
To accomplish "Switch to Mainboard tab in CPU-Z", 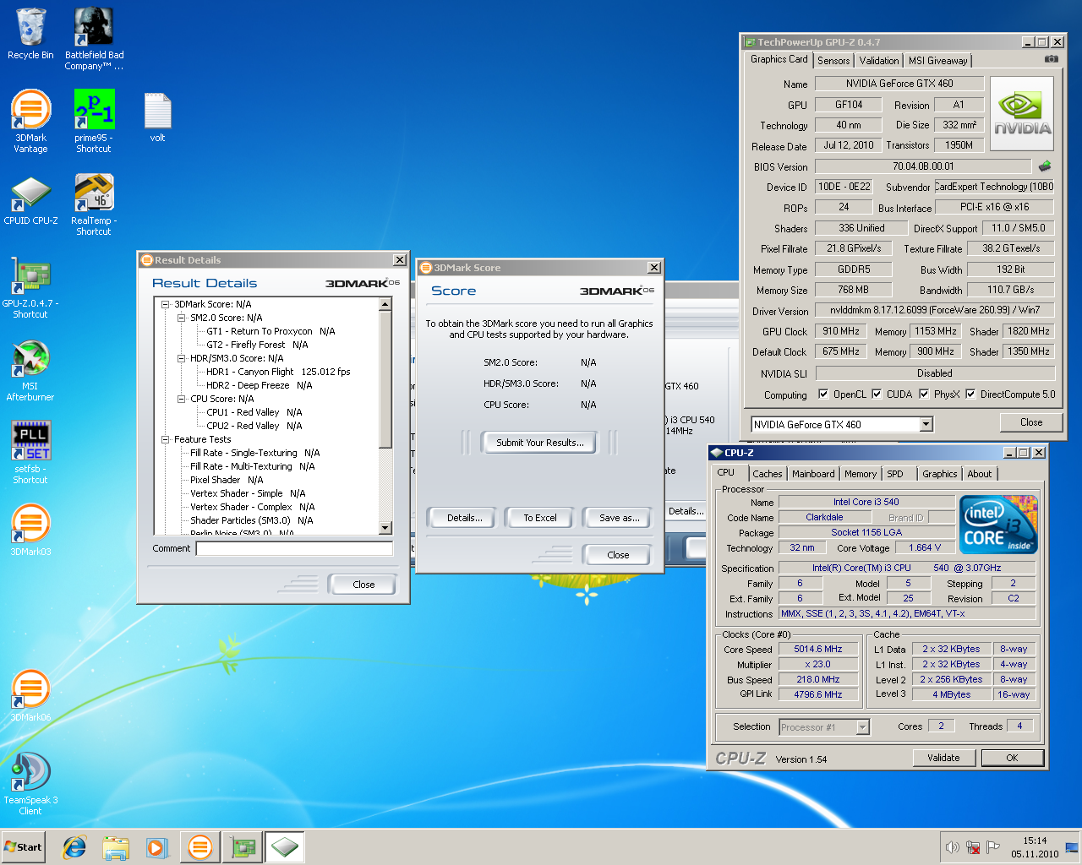I will [x=813, y=474].
